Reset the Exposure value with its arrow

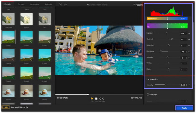coord(189,33)
